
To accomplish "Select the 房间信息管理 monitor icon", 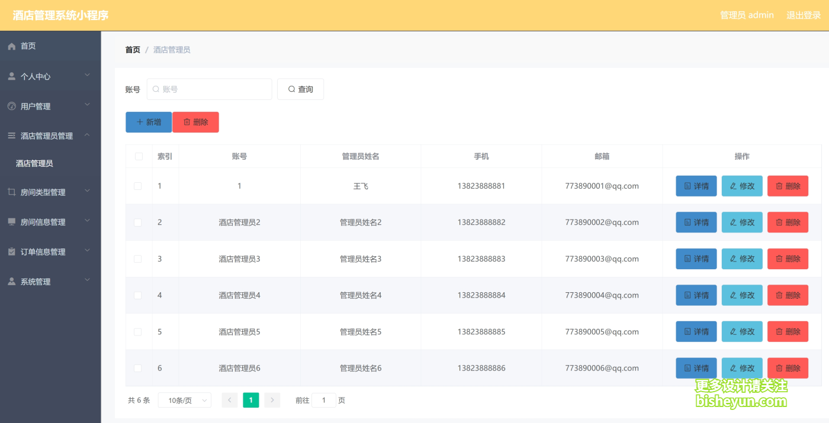I will pyautogui.click(x=11, y=222).
